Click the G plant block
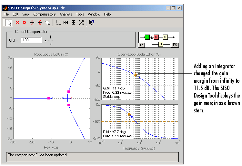Image resolution: width=242 pixels, height=166 pixels. (x=165, y=37)
